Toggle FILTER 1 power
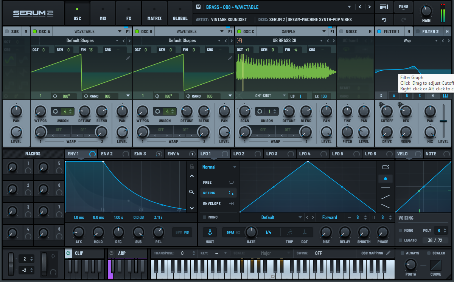This screenshot has width=454, height=282. point(379,31)
